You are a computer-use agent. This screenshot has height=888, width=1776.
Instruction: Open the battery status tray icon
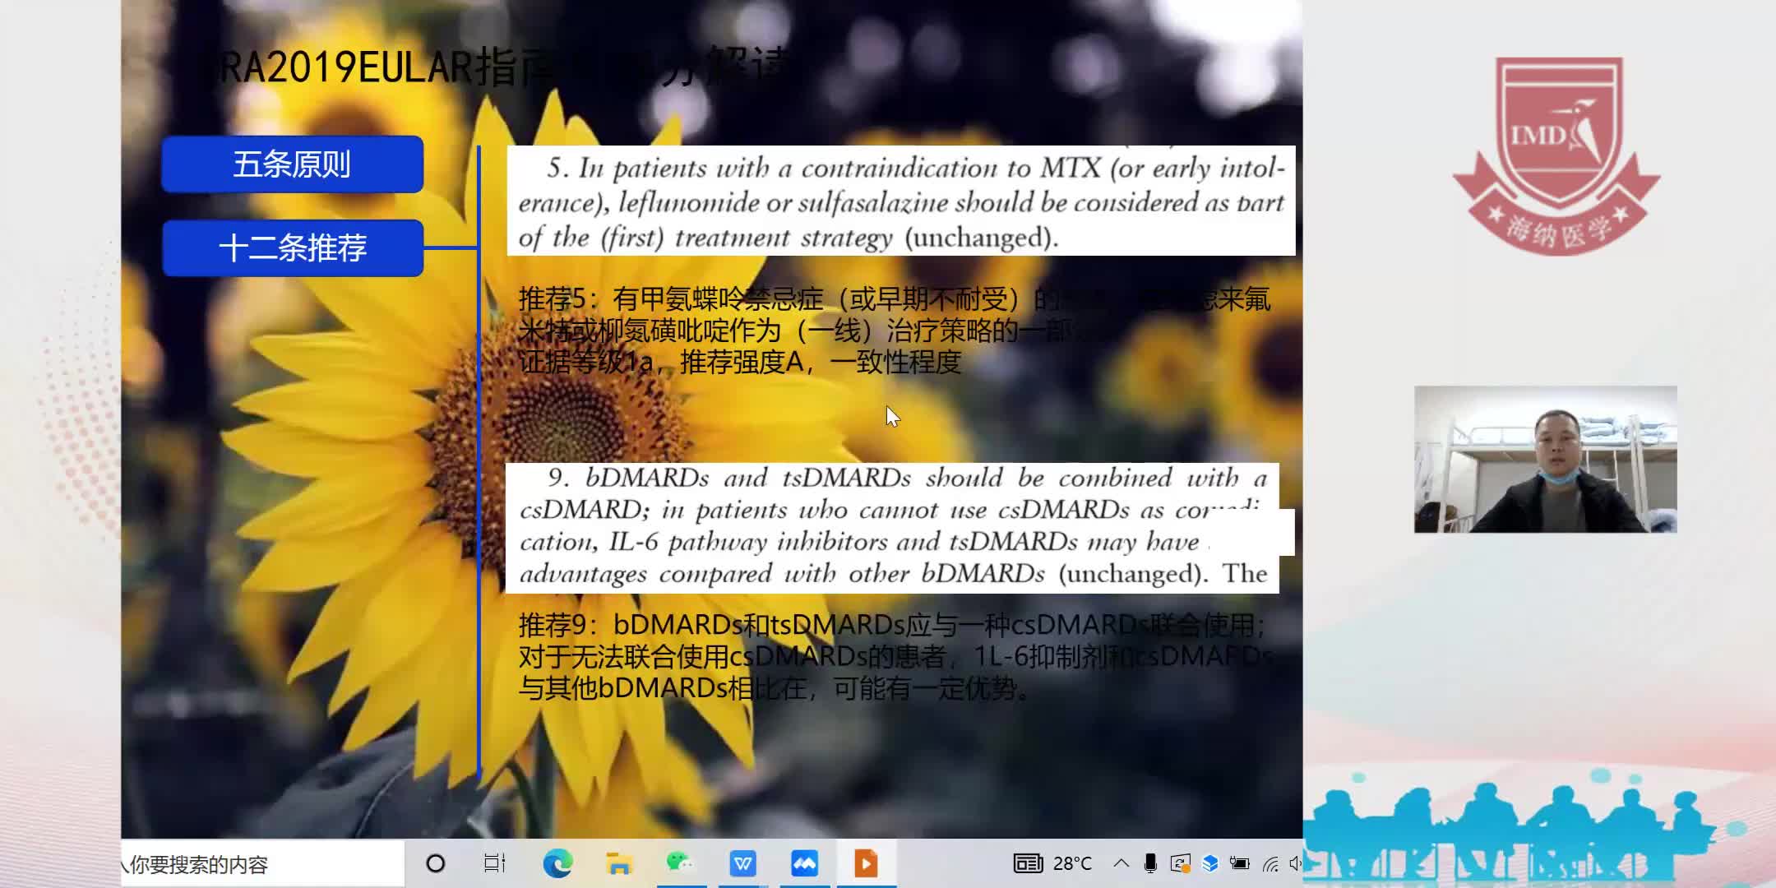(x=1239, y=863)
